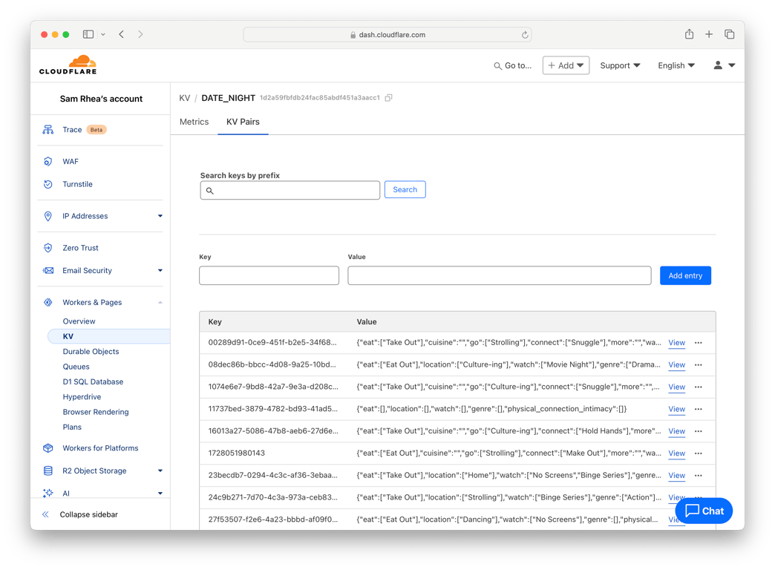
Task: Open row options for key 1728051980143
Action: click(699, 453)
